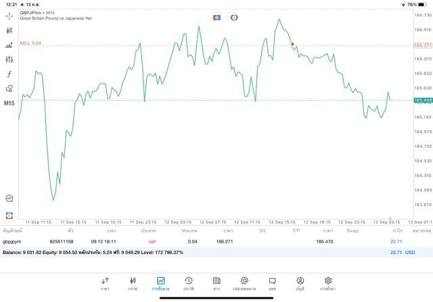Click the function (f) icon
The height and width of the screenshot is (302, 433).
coord(9,74)
